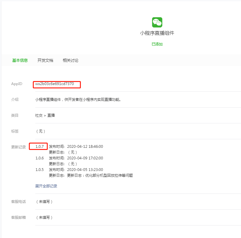241x238 pixels.
Task: Click the changelog text 优化部分机型回放拉伸等问题
Action: tap(109, 176)
